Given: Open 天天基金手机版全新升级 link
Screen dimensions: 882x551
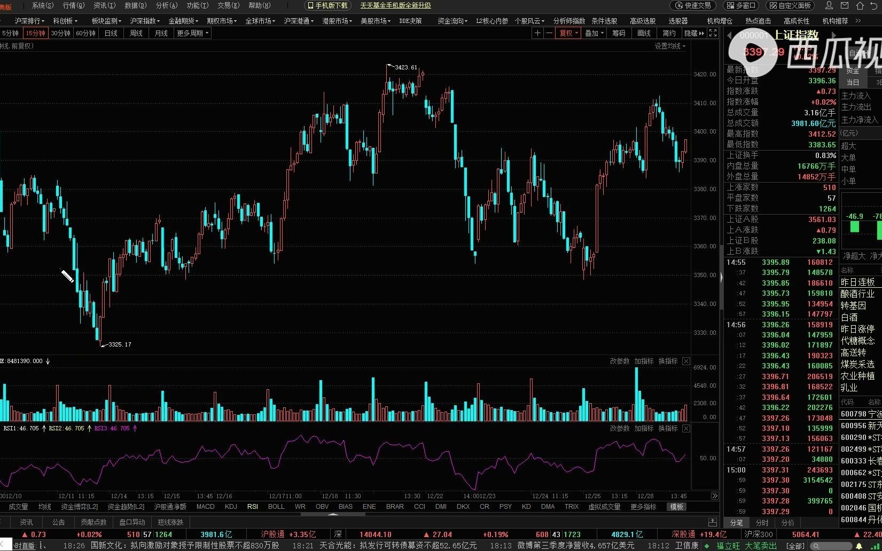Looking at the screenshot, I should 395,5.
